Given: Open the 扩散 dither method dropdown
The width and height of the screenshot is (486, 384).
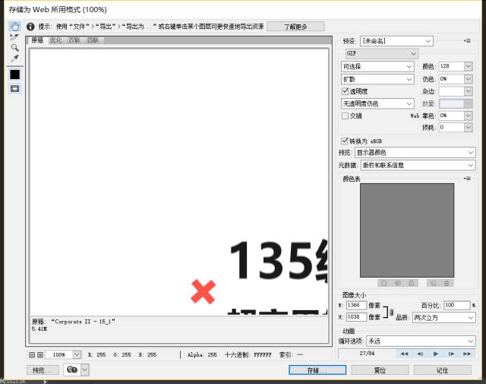Looking at the screenshot, I should 377,79.
